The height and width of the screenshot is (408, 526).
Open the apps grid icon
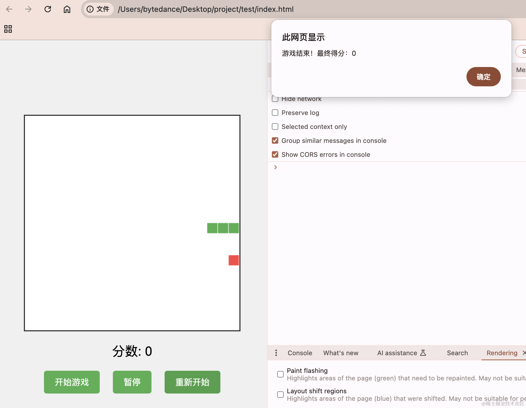[x=8, y=29]
